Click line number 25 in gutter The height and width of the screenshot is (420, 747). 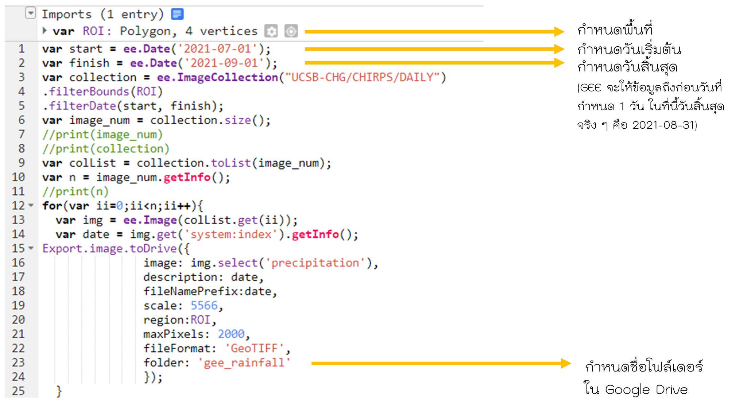(x=18, y=391)
